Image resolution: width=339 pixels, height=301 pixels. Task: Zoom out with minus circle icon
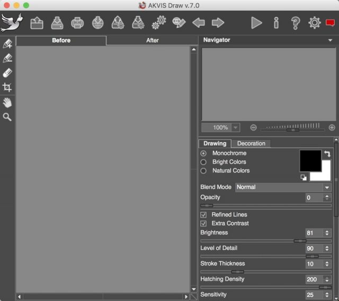click(253, 127)
